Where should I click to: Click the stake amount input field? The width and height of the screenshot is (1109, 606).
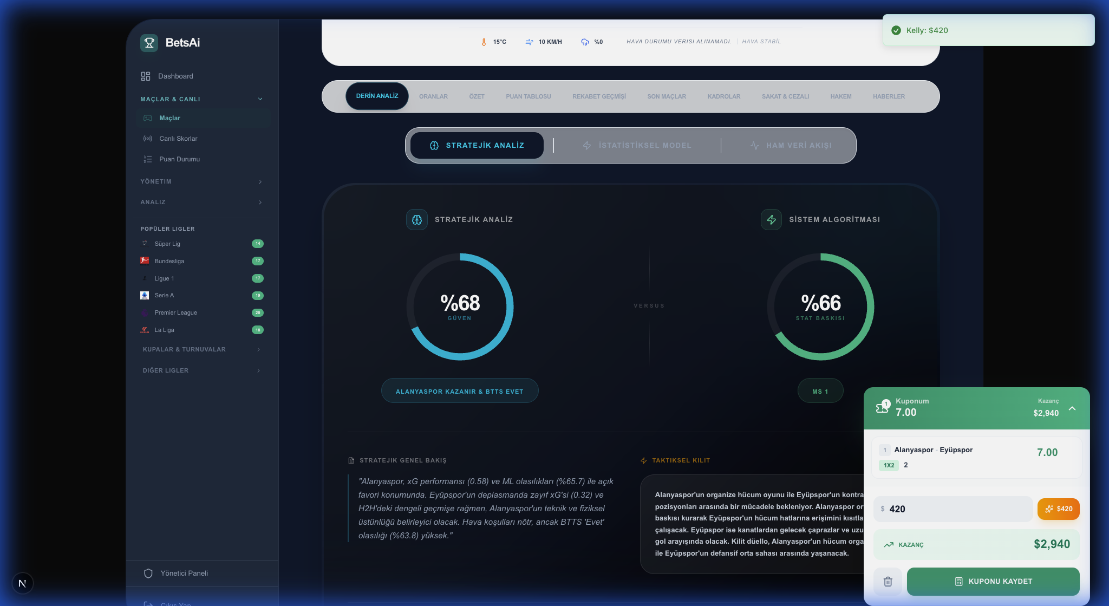click(x=953, y=509)
